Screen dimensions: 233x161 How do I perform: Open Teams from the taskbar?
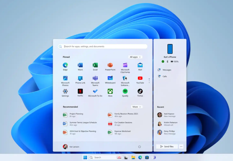154,158
